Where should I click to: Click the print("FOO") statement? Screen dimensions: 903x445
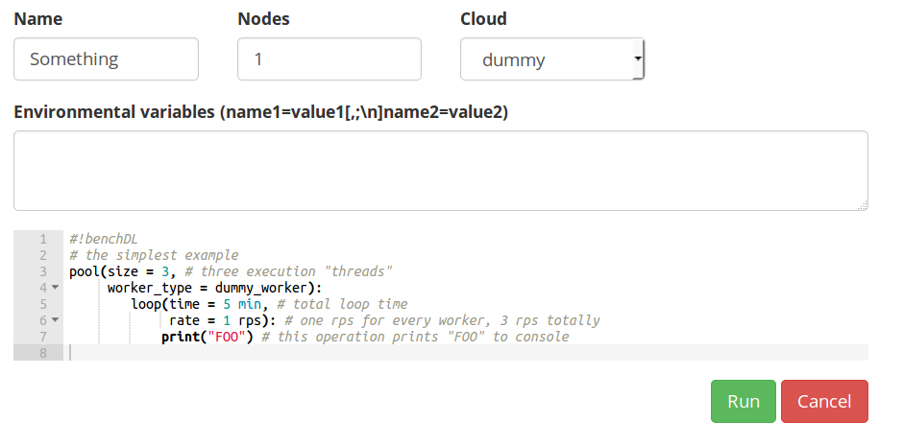tap(207, 337)
